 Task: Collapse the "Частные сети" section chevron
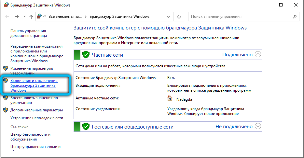pyautogui.click(x=258, y=55)
